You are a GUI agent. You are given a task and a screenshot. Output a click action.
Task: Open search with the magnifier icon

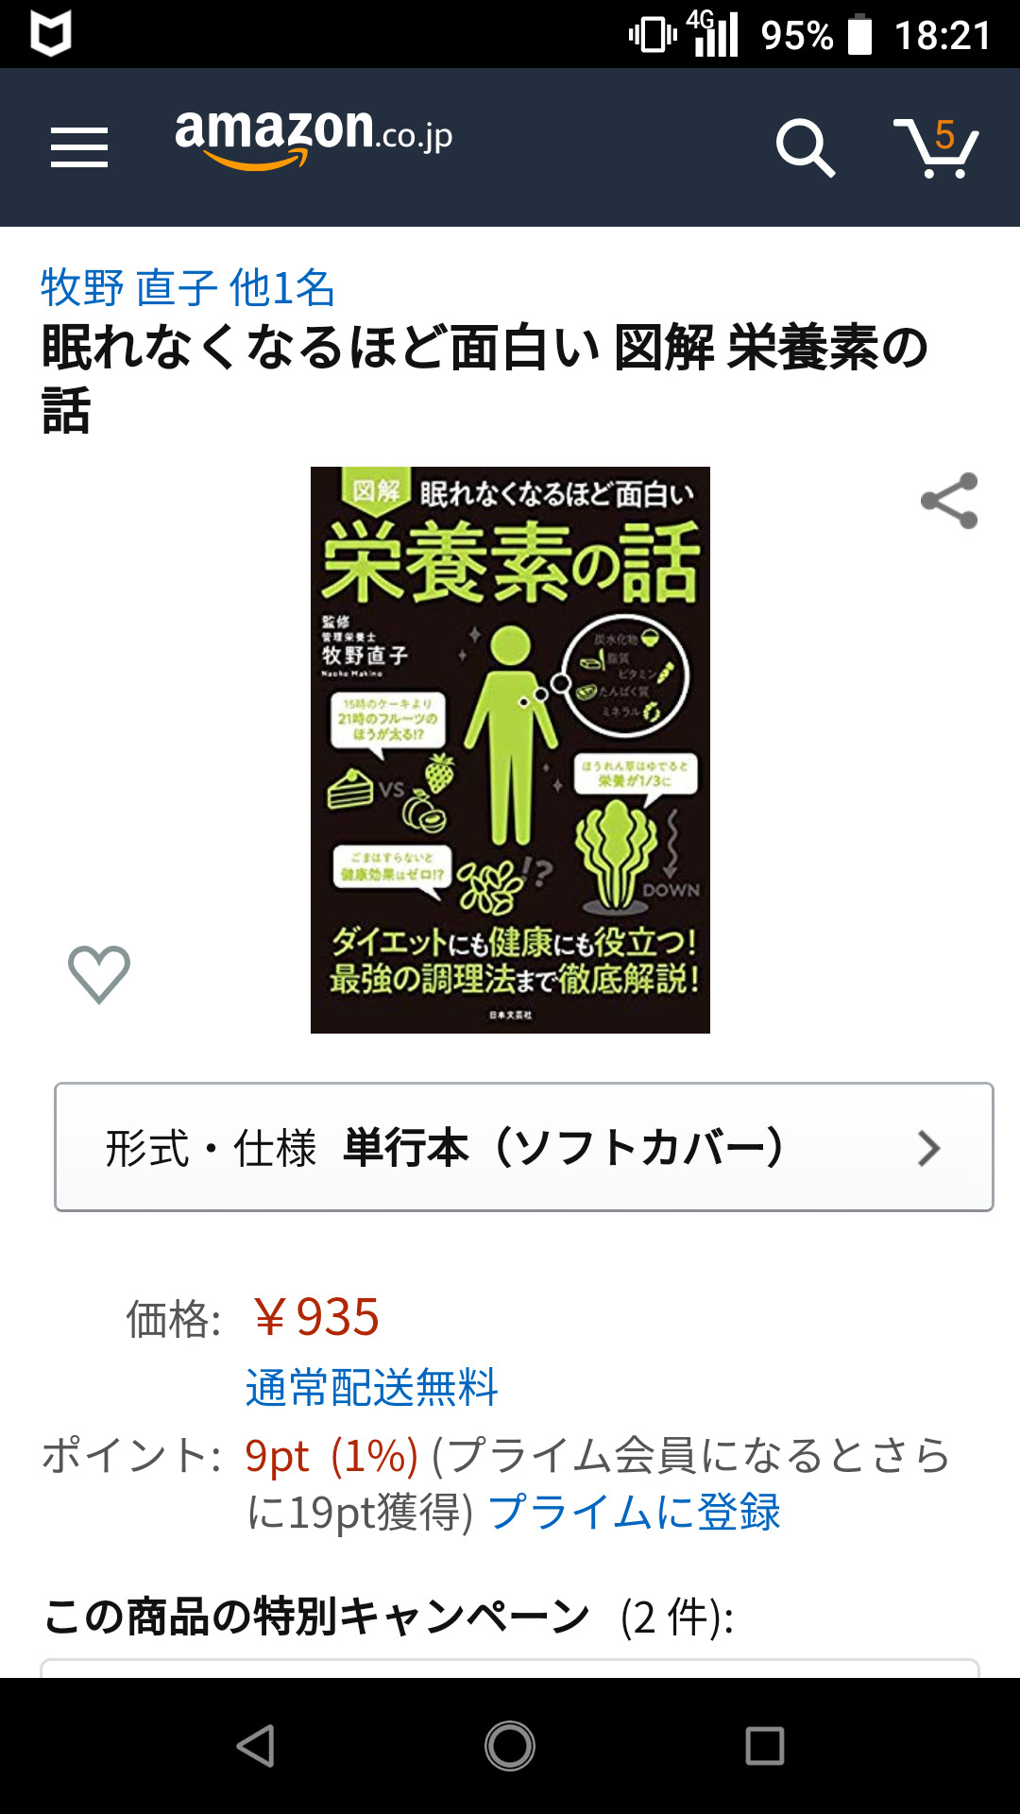806,147
